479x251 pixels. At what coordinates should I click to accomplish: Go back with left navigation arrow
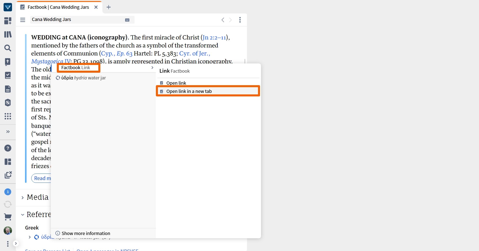pos(223,20)
